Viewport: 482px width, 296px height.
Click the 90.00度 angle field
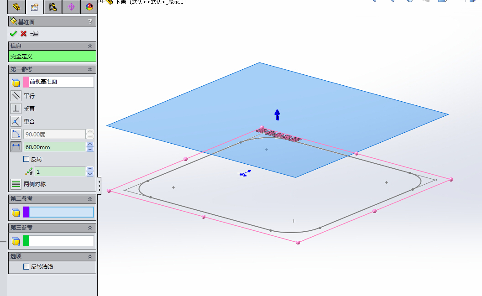[x=54, y=134]
